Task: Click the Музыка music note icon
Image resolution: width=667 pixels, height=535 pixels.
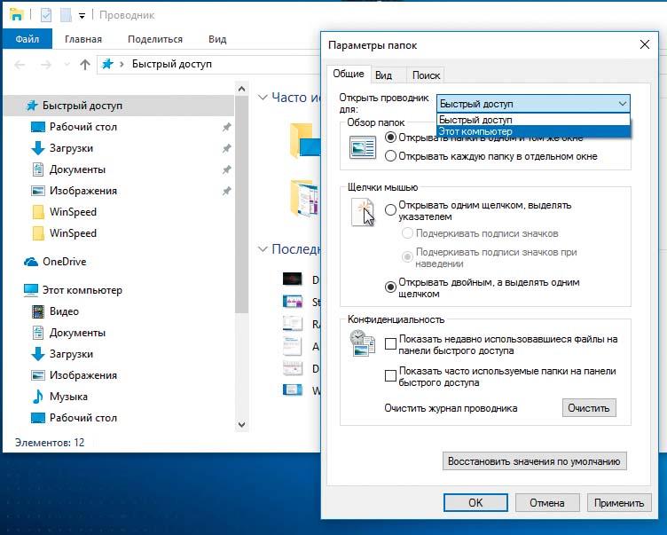Action: click(x=37, y=397)
